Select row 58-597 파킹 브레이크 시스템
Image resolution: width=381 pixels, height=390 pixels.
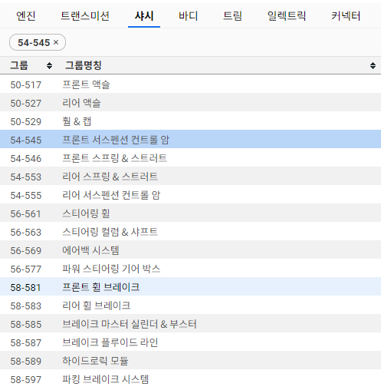click(190, 378)
